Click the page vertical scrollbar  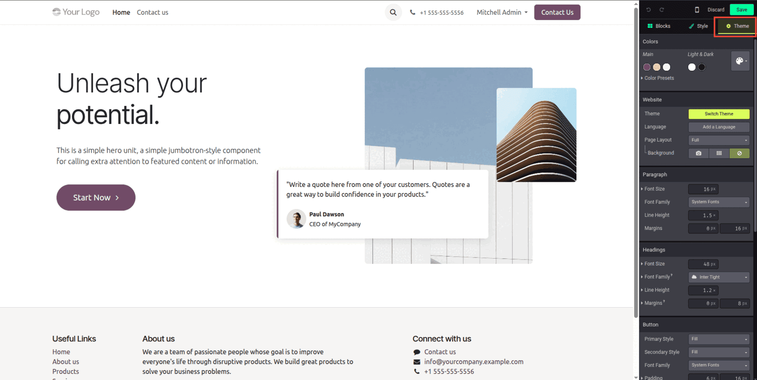tap(636, 162)
